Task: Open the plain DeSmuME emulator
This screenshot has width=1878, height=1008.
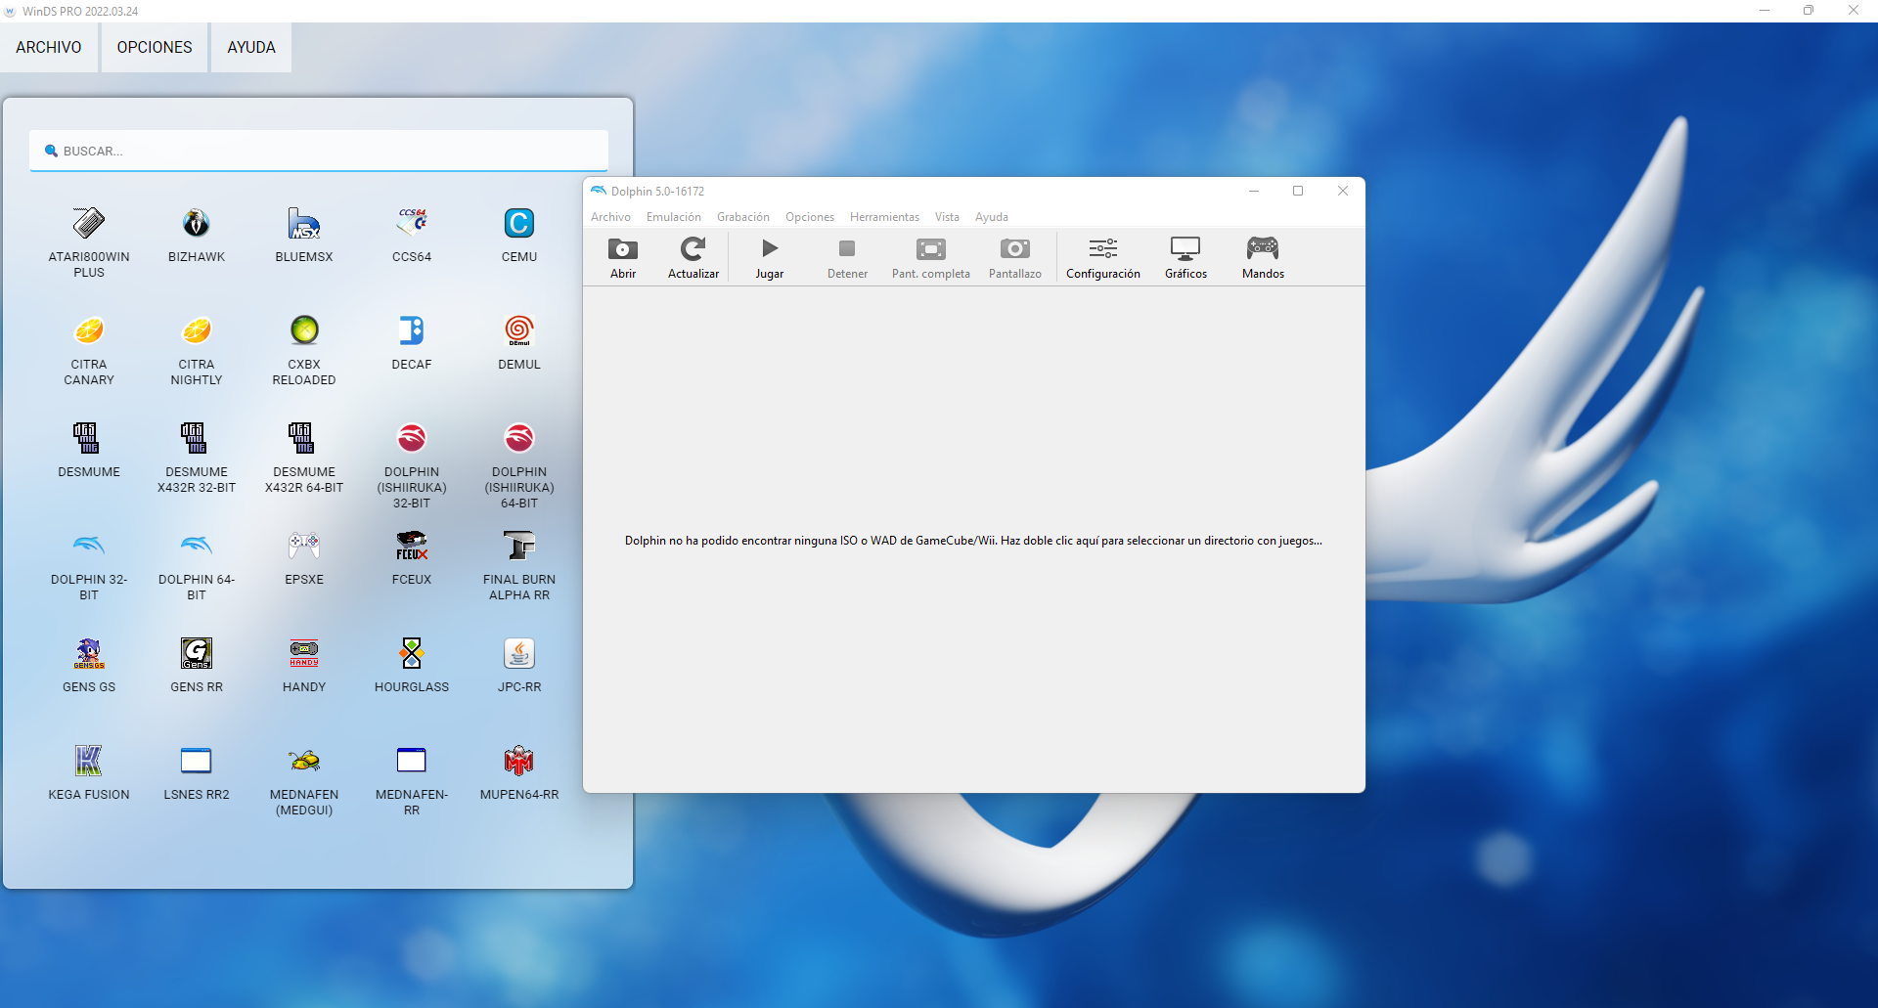Action: pyautogui.click(x=89, y=451)
